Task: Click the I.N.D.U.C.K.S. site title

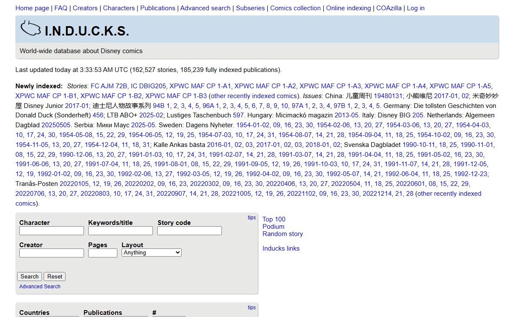Action: (87, 31)
